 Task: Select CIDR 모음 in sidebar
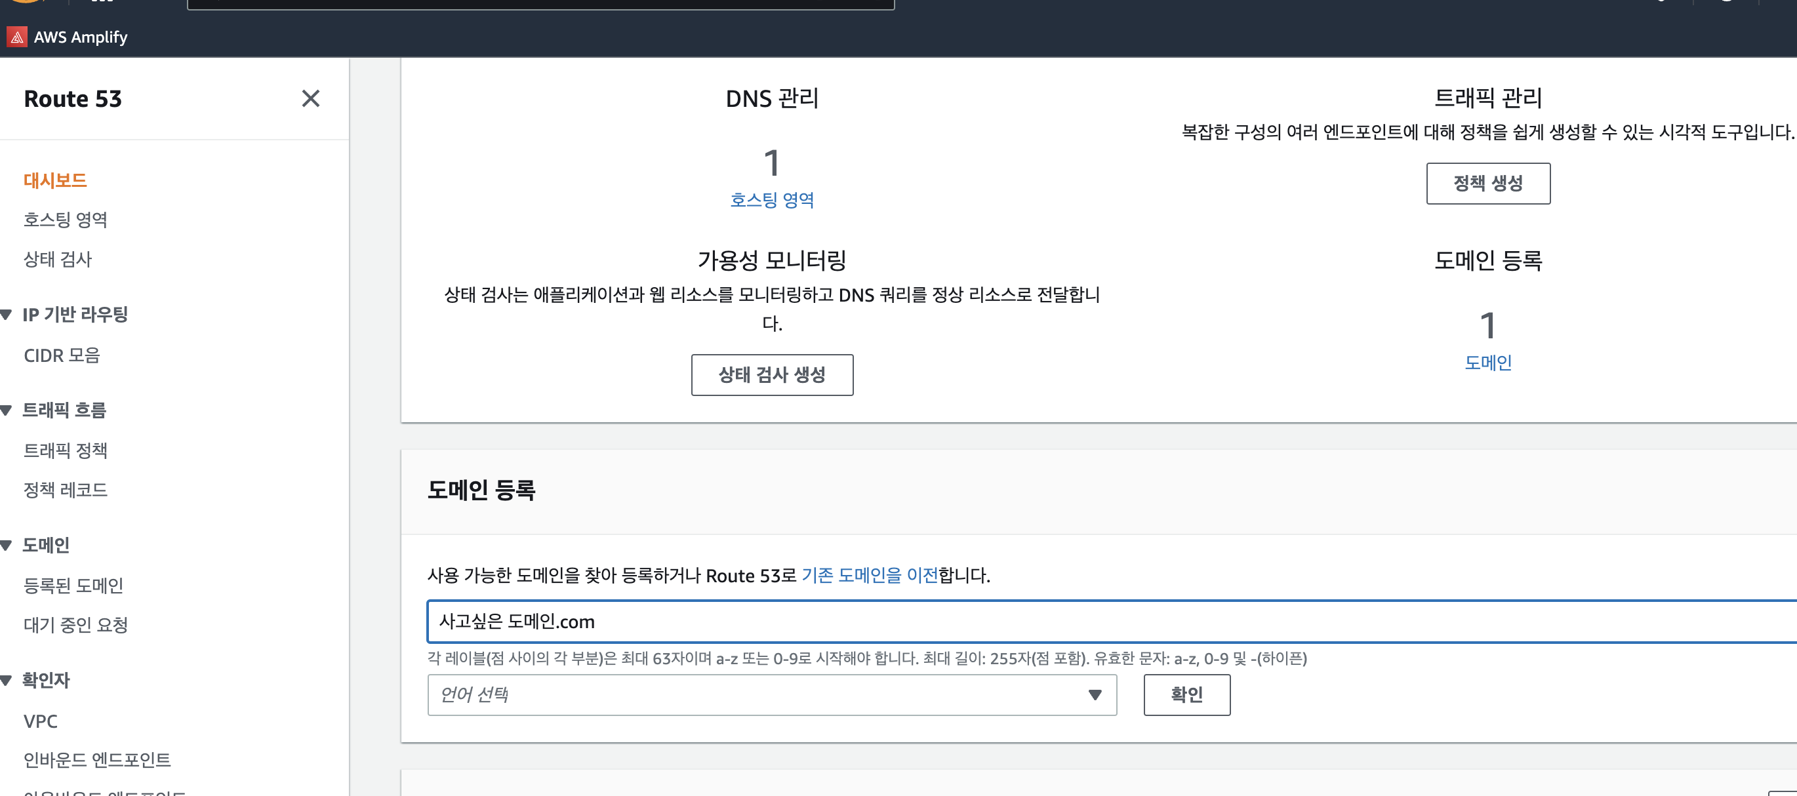tap(62, 356)
